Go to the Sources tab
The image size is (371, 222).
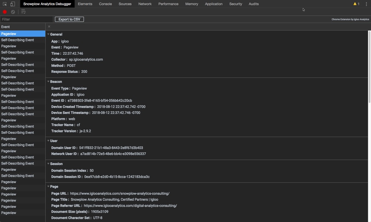coord(125,4)
